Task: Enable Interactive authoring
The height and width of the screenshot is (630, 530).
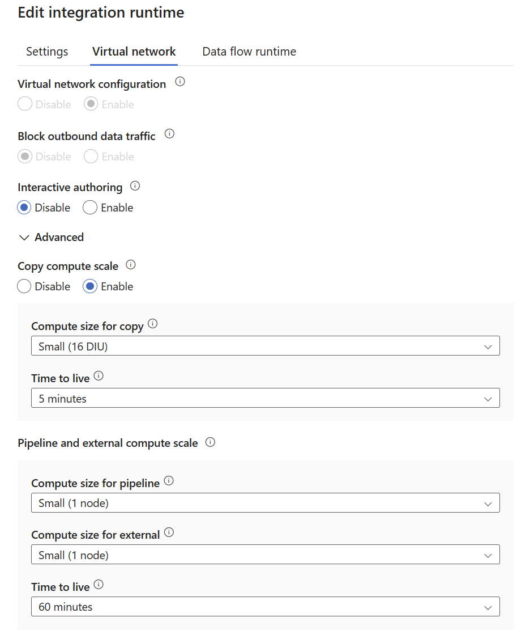Action: pyautogui.click(x=89, y=208)
